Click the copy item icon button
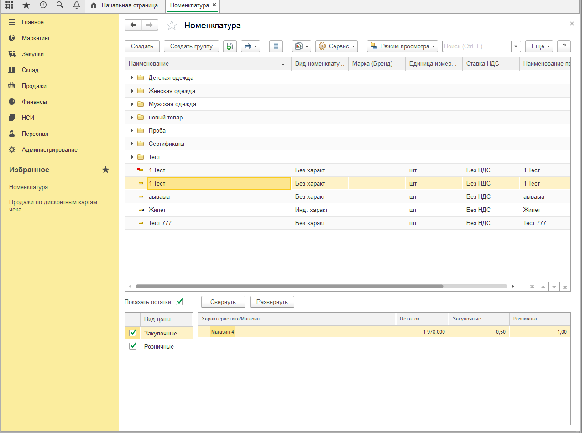This screenshot has width=585, height=433. pyautogui.click(x=230, y=46)
